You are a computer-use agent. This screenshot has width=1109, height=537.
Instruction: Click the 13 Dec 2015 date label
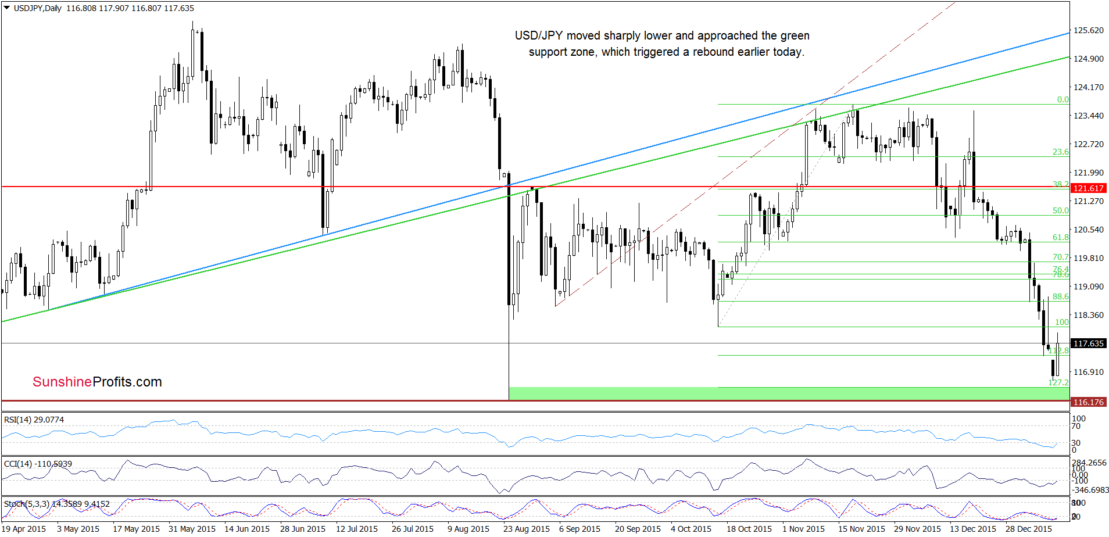(973, 529)
